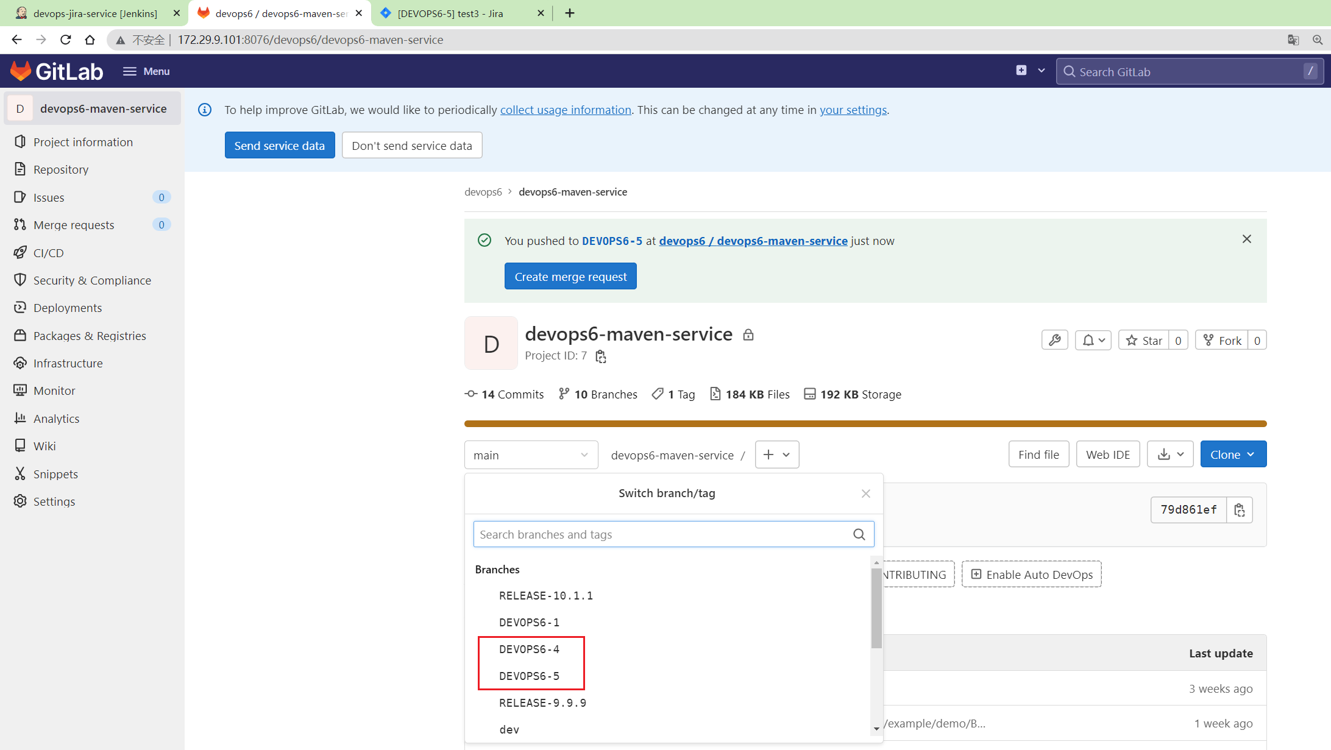Select branch RELEASE-10.1.1

tap(545, 596)
